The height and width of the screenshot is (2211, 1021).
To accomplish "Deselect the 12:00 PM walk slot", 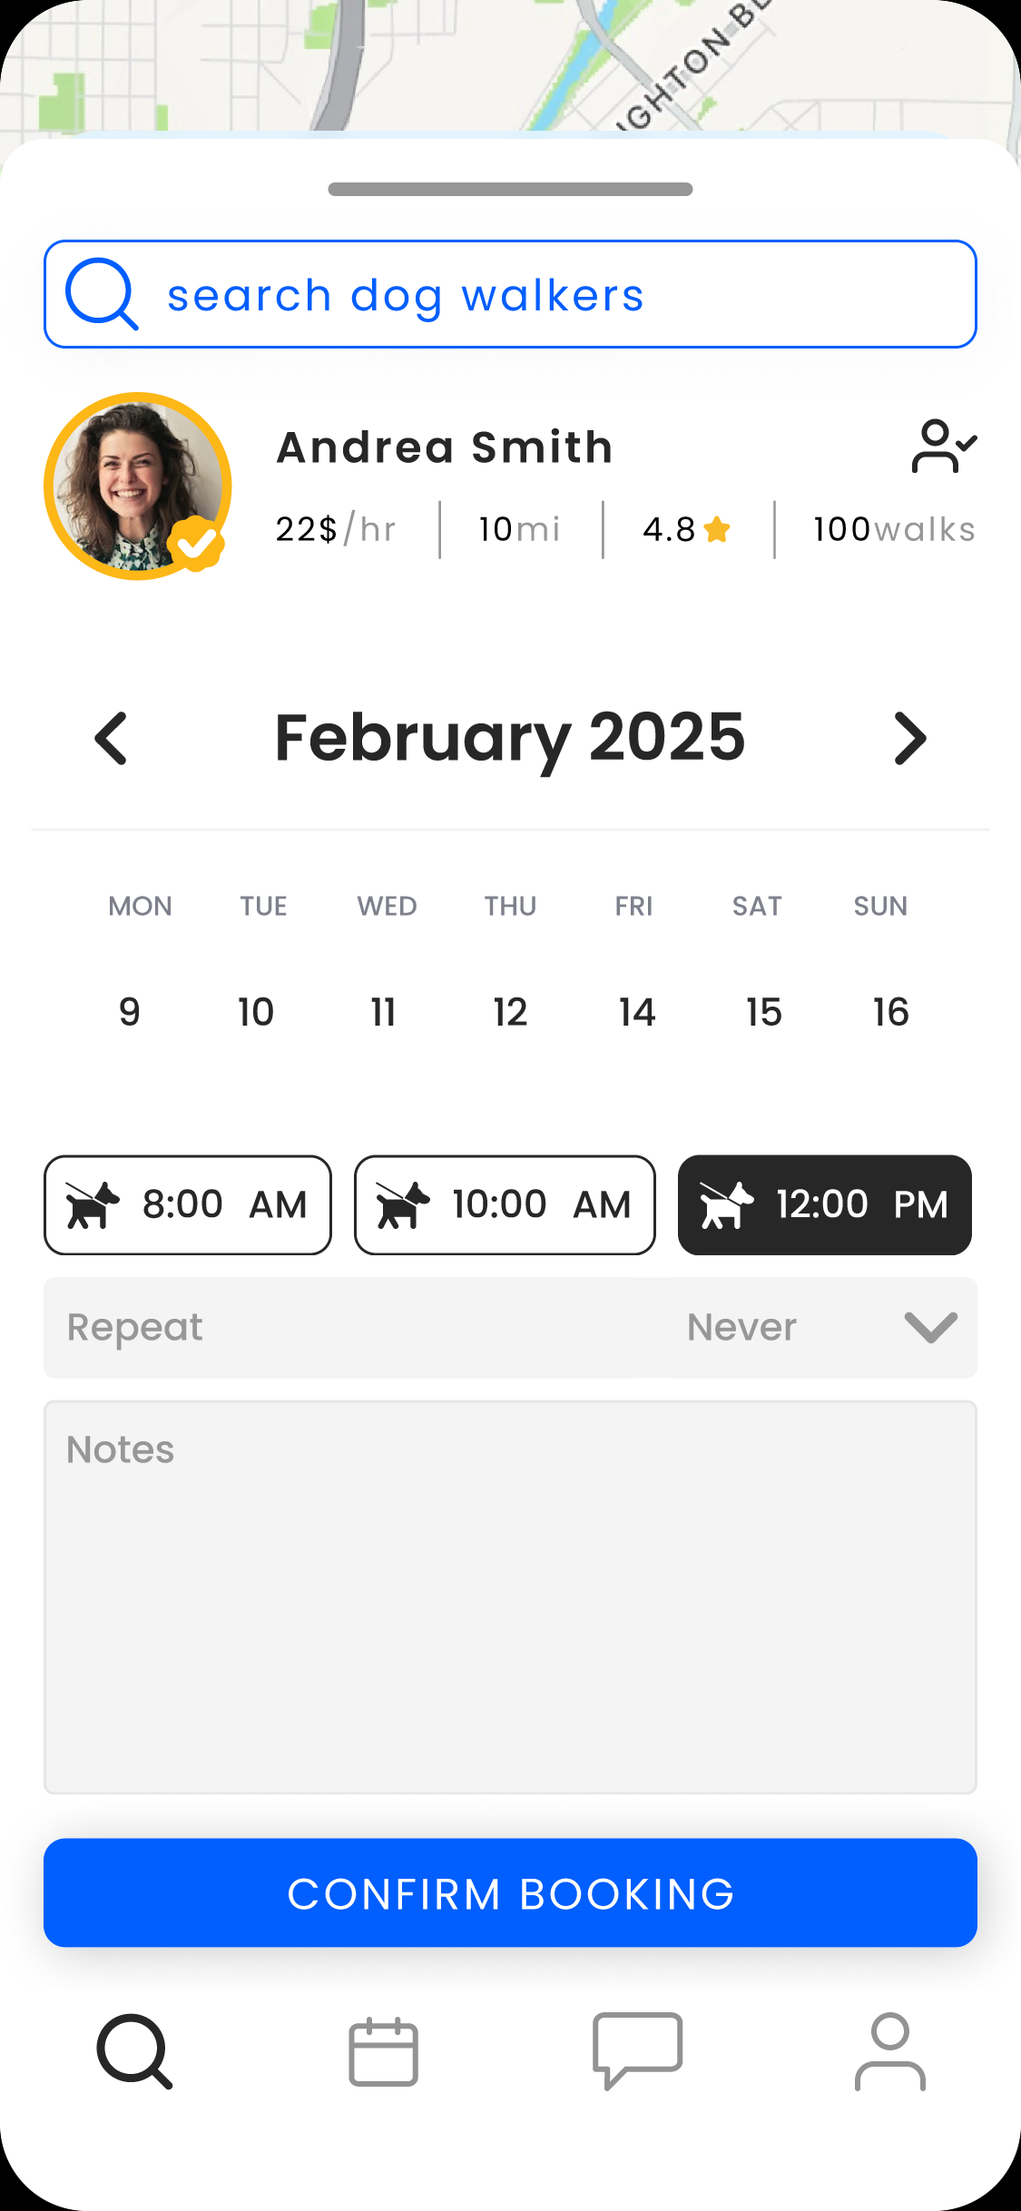I will click(824, 1204).
